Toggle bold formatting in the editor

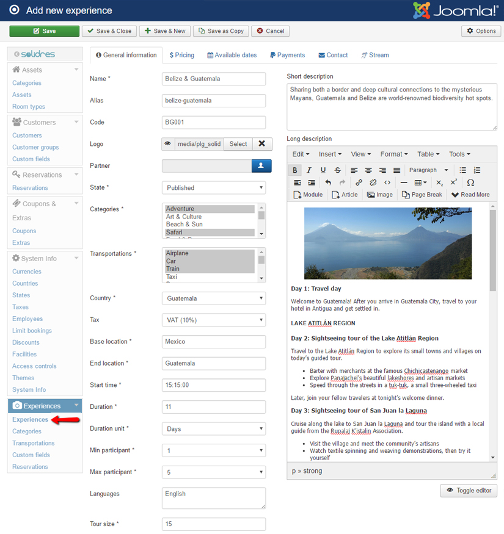coord(295,170)
